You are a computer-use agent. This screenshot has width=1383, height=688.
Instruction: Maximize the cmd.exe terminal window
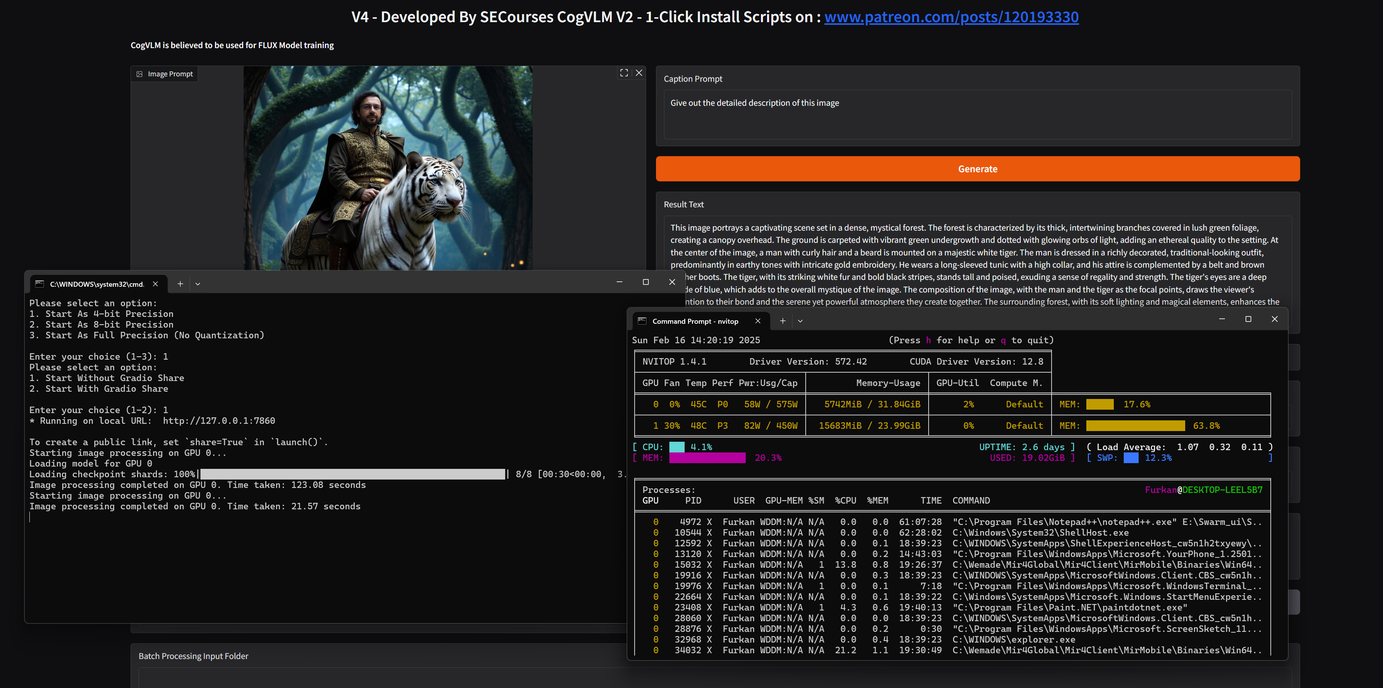pos(646,282)
